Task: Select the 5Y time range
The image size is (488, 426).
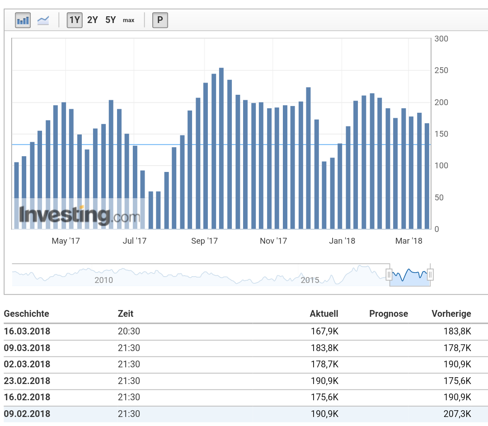Action: pos(111,20)
